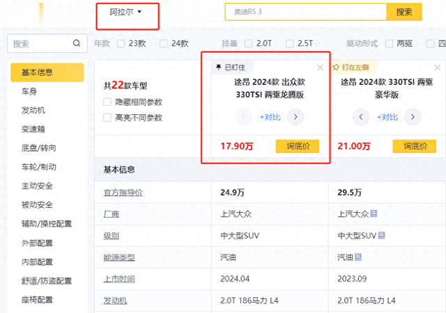Select 变速箱 in the sidebar
446x313 pixels.
33,129
